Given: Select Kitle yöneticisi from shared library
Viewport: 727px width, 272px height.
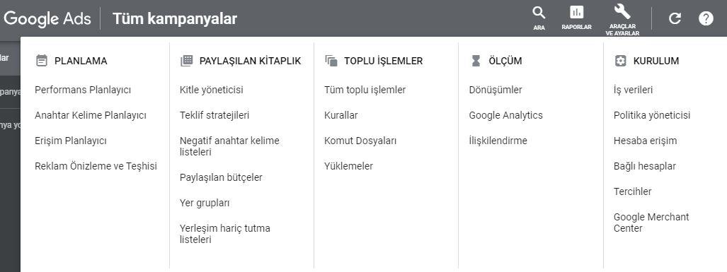Looking at the screenshot, I should point(212,90).
